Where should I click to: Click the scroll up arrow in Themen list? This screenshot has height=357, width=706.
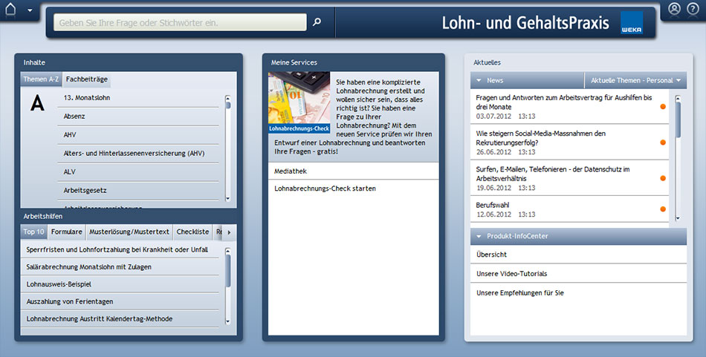coord(228,98)
